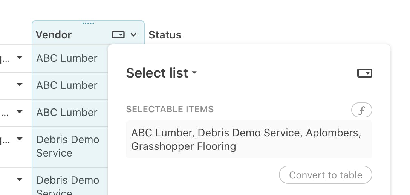This screenshot has height=195, width=410.
Task: Click the select list icon in the popup corner
Action: tap(364, 73)
